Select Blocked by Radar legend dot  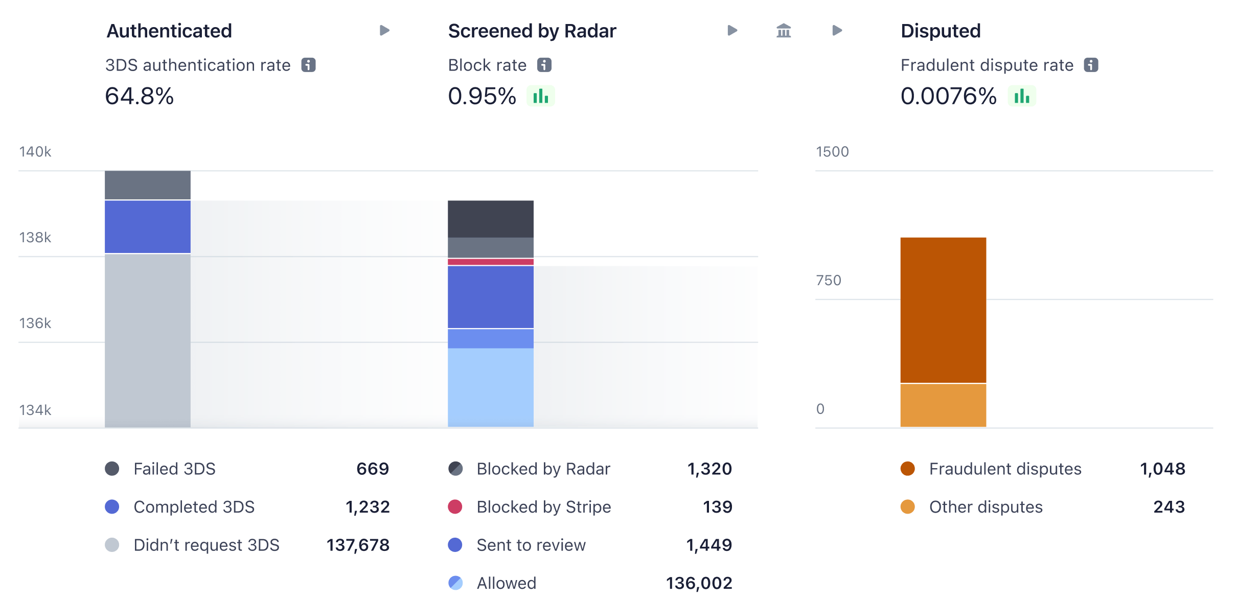pos(455,469)
